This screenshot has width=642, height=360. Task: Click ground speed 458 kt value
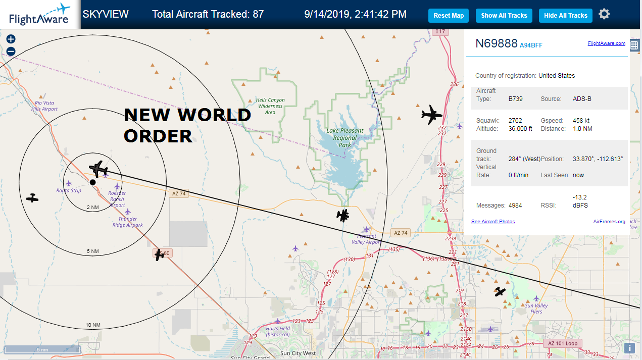pos(581,121)
